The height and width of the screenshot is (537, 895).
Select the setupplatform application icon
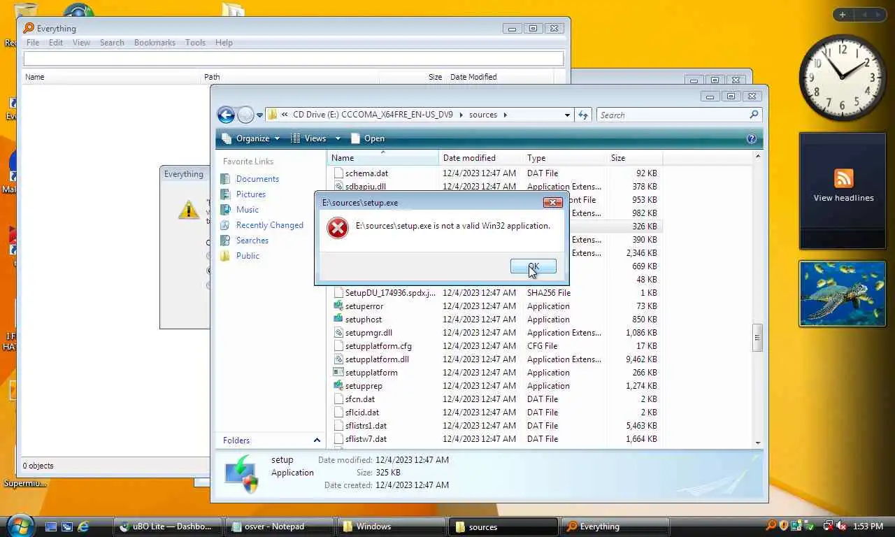click(x=338, y=373)
